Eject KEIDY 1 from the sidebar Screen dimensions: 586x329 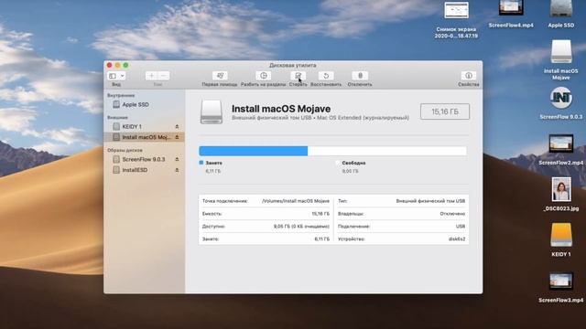pos(177,127)
